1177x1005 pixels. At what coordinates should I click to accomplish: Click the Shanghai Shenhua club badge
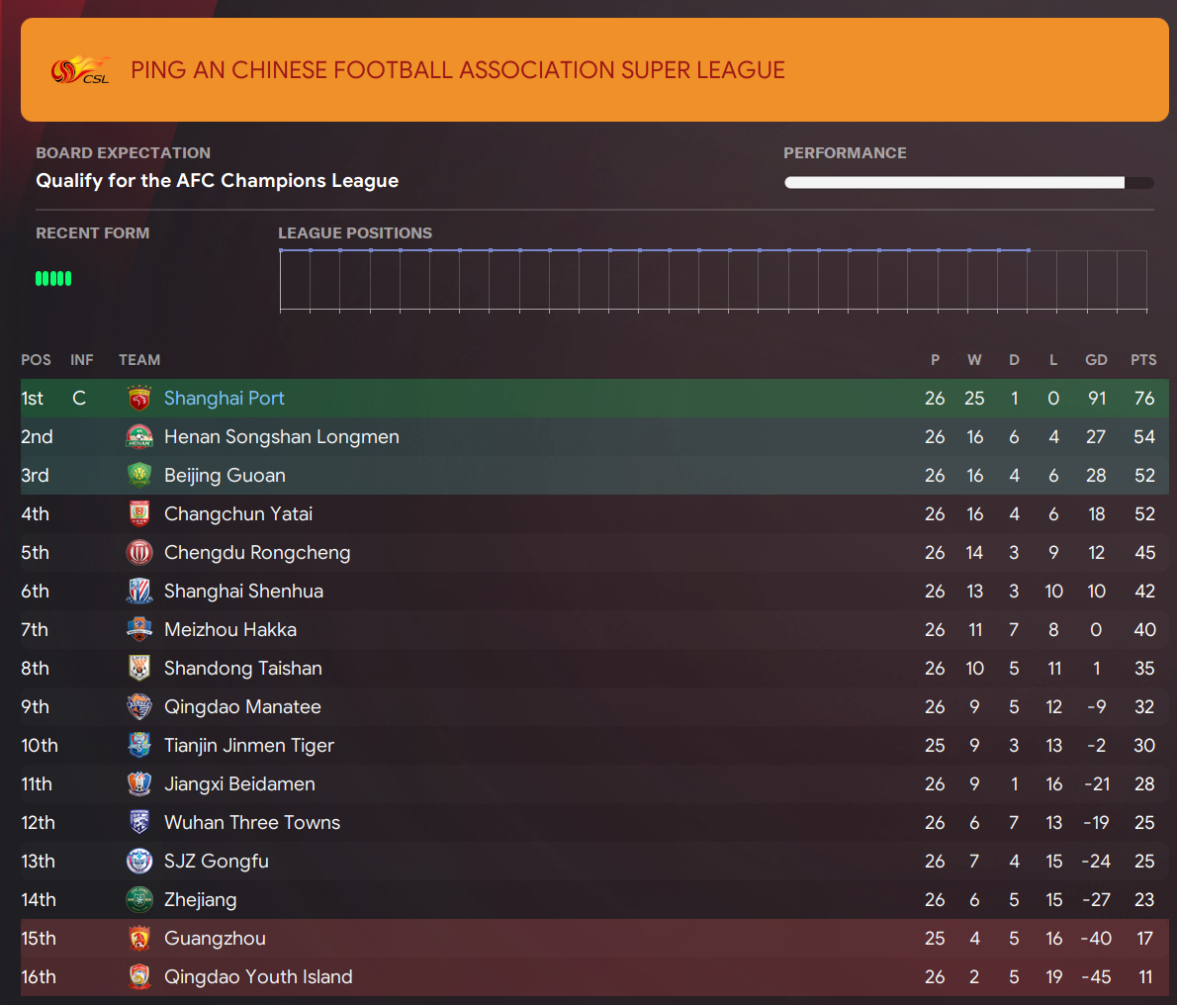(138, 592)
